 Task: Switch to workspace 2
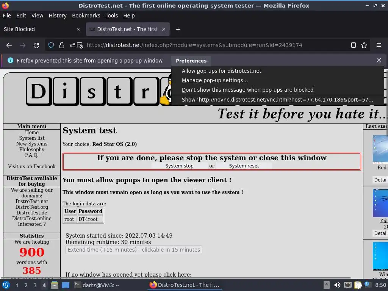pos(26,285)
